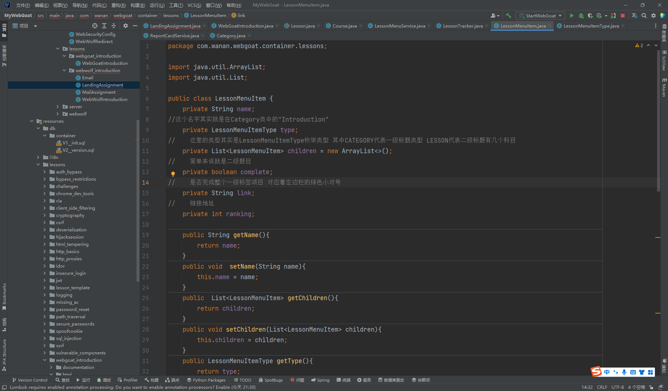Close the LessonTracker.java tab
Screen dimensions: 668x391
[487, 26]
